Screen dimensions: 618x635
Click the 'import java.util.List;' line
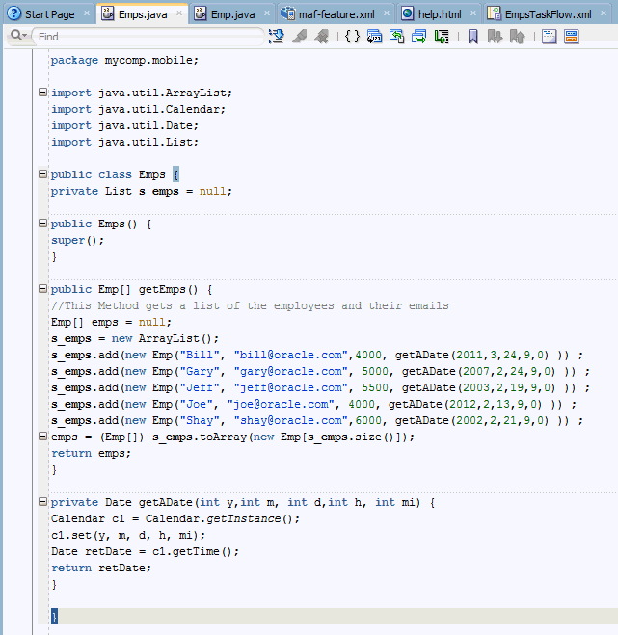point(124,142)
